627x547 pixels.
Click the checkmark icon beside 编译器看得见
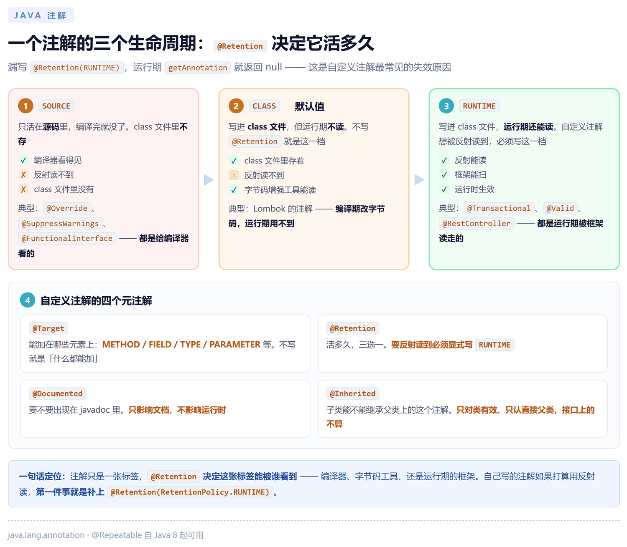tap(23, 160)
